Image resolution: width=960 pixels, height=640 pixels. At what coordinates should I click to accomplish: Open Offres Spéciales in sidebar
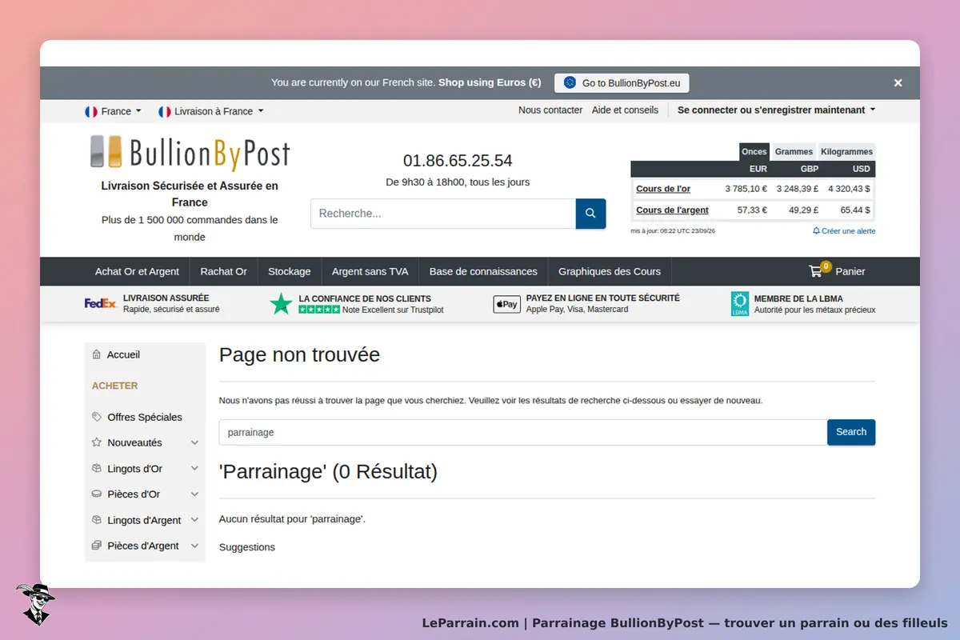[x=145, y=417]
